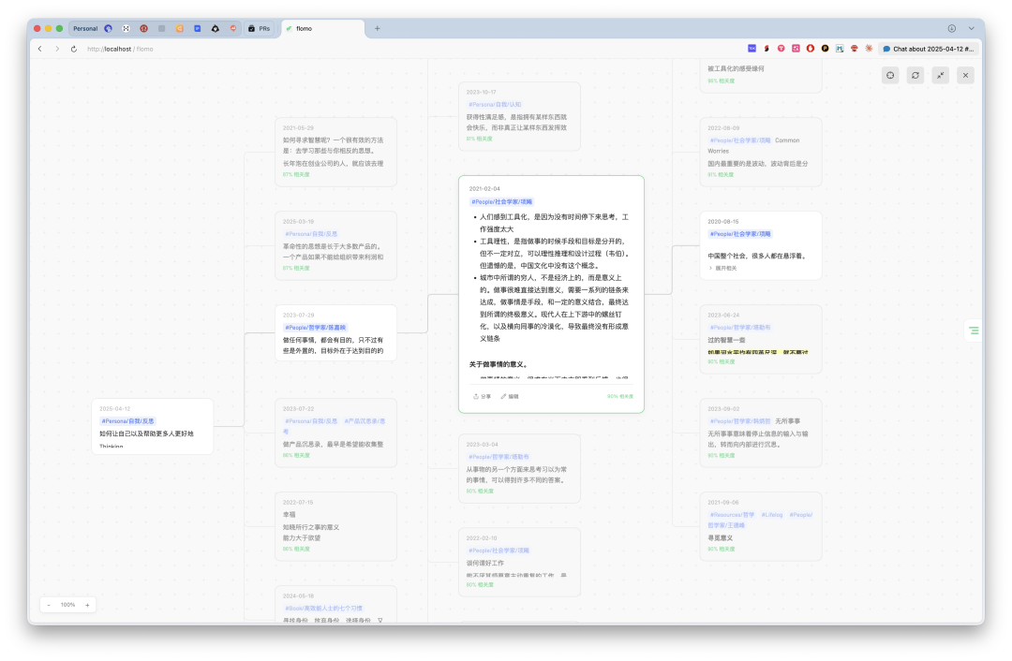
Task: Click the tag on the 2025-04-12 card
Action: click(x=127, y=421)
